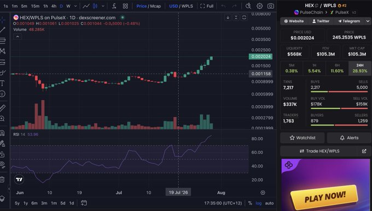Select the 24H stats tab
The width and height of the screenshot is (372, 211).
pyautogui.click(x=359, y=68)
